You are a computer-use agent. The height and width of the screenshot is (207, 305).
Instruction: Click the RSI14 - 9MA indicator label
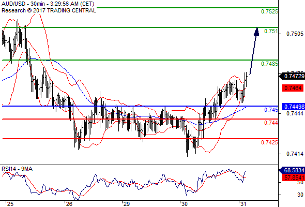17,169
